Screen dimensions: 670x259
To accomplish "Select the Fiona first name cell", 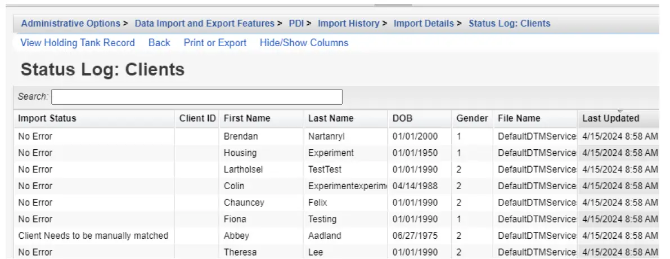I will [262, 219].
